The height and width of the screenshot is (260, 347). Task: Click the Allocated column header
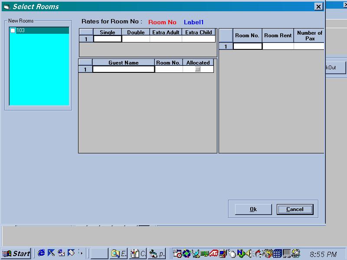click(198, 62)
